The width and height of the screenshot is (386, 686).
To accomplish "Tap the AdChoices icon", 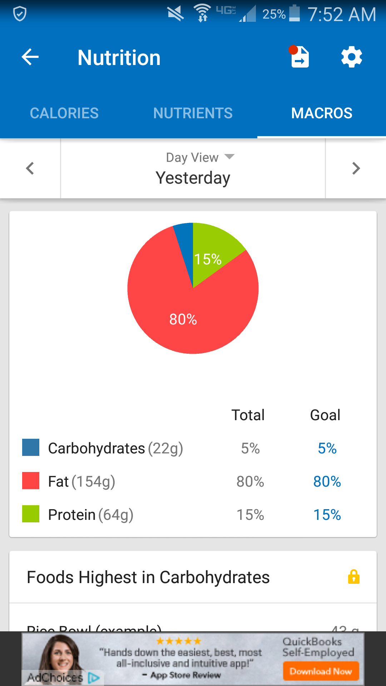I will click(x=93, y=677).
